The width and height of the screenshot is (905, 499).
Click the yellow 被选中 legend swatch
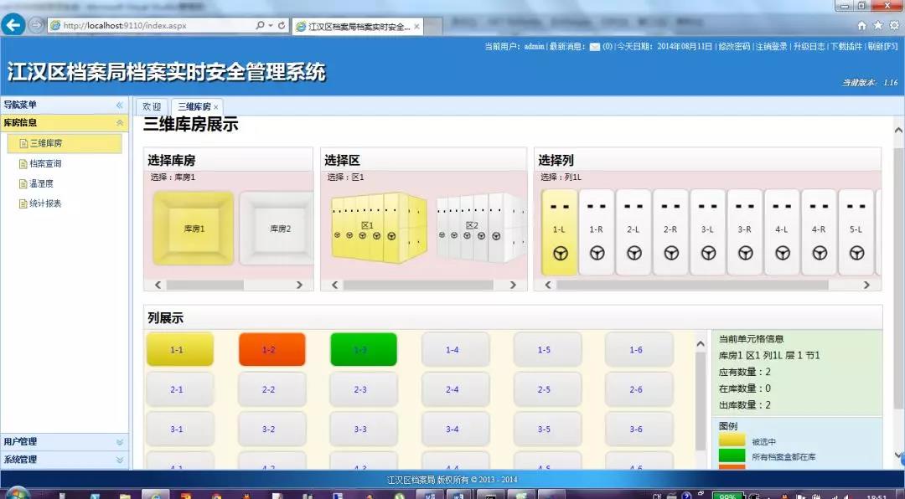coord(732,440)
